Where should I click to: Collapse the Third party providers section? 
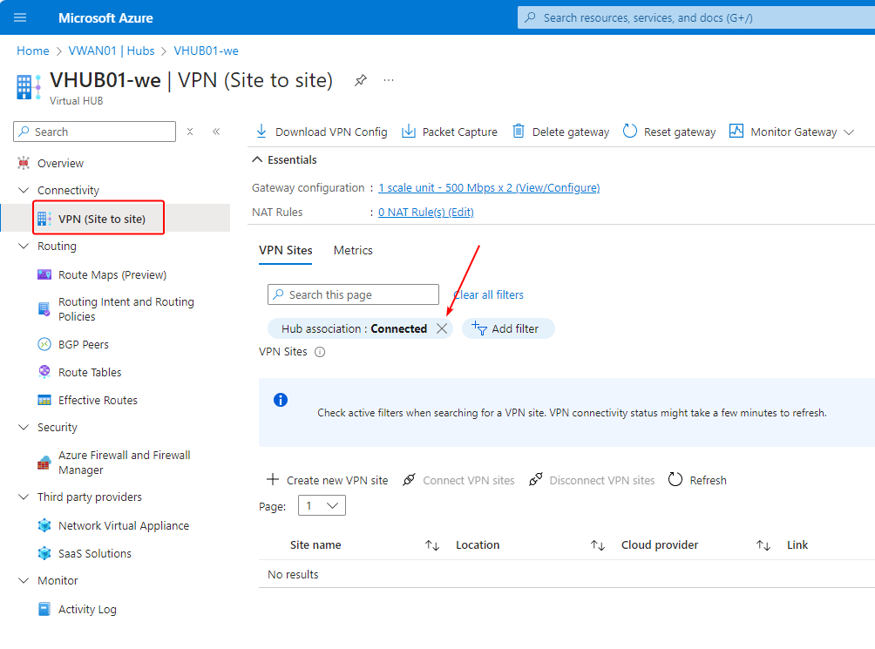point(24,497)
